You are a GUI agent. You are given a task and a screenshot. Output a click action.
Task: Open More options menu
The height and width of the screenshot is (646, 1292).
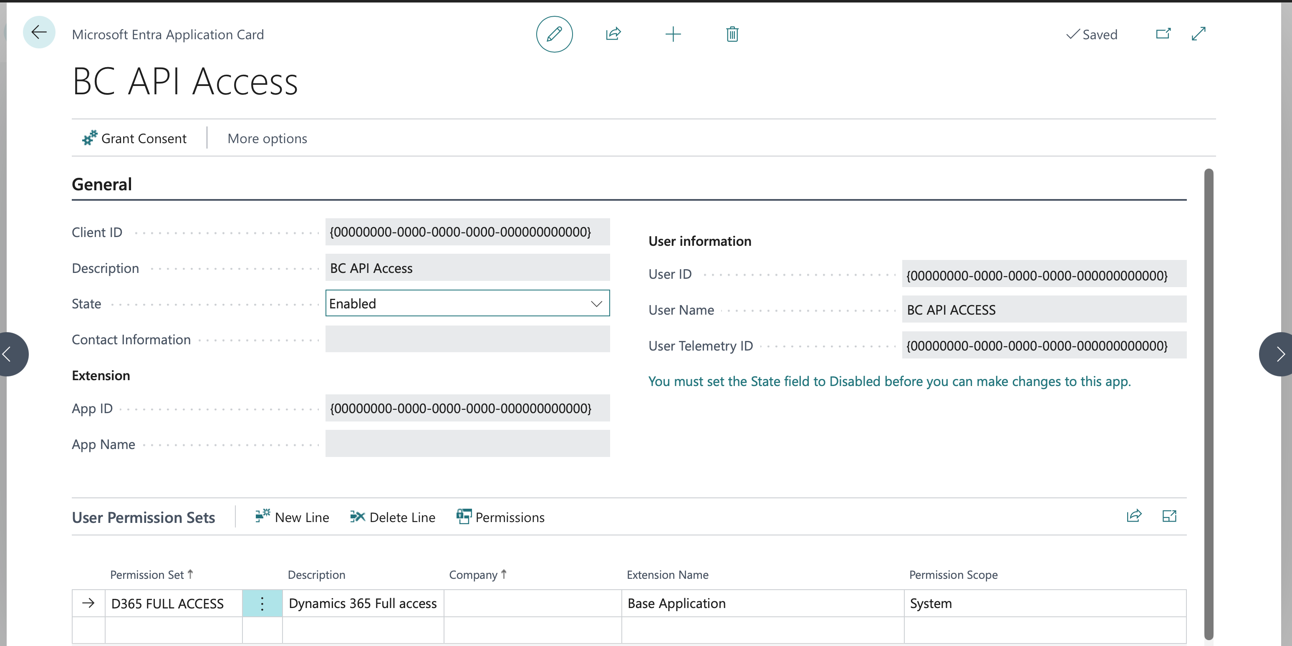click(267, 139)
